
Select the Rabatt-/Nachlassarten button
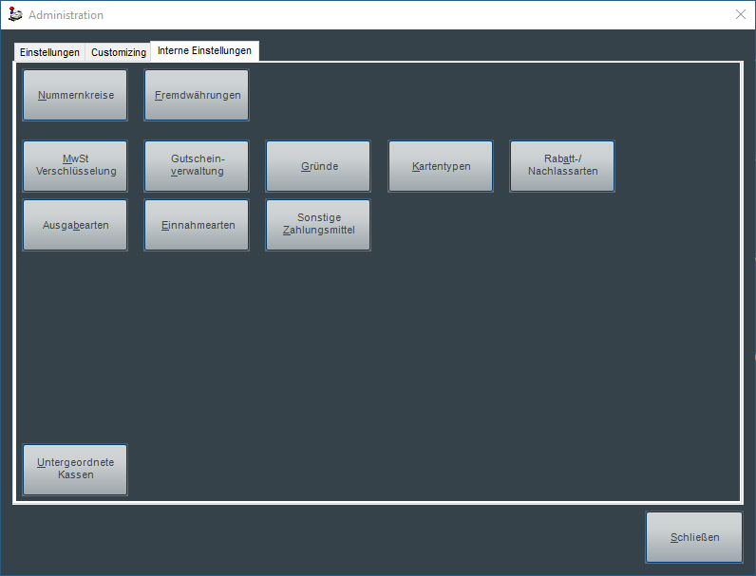561,166
